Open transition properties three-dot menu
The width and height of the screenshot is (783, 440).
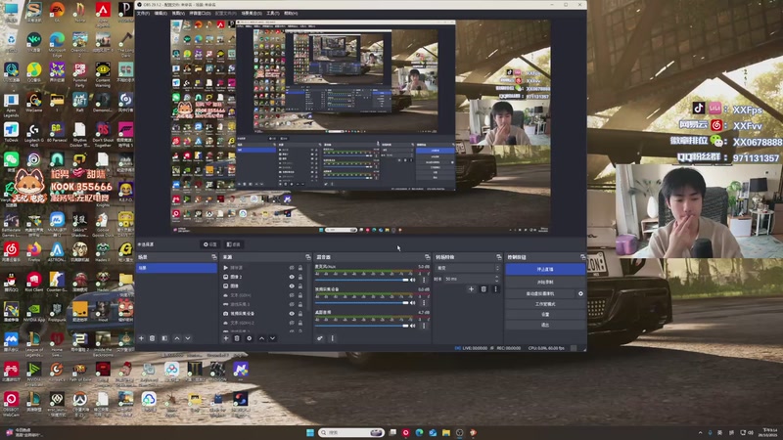pyautogui.click(x=495, y=288)
